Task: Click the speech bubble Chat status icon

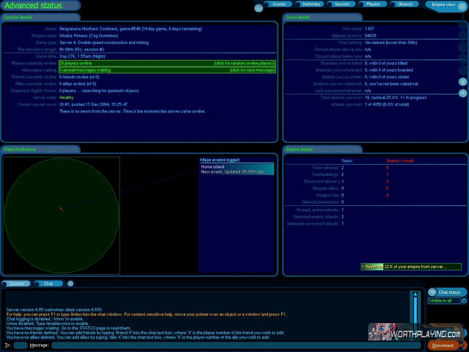Action: point(433,292)
